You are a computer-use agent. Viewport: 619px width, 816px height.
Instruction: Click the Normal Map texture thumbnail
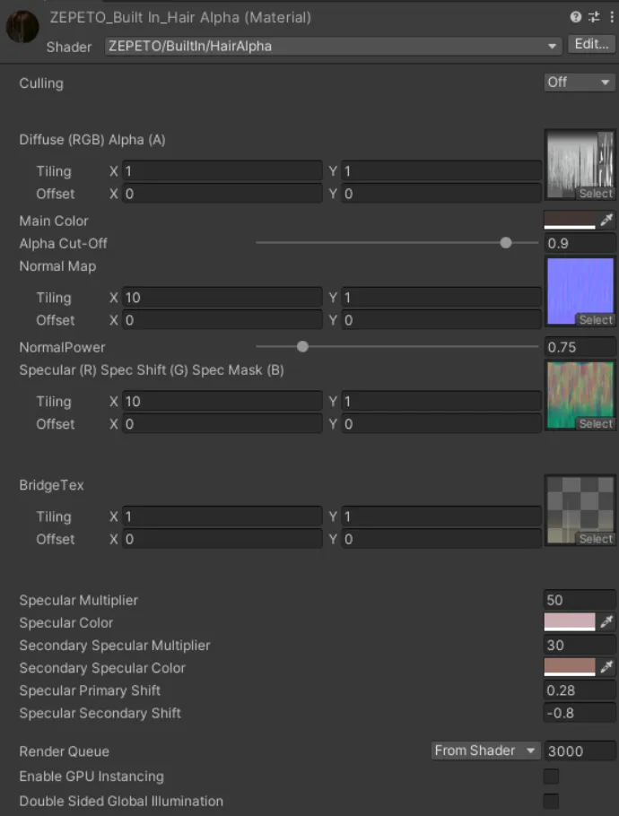click(580, 289)
